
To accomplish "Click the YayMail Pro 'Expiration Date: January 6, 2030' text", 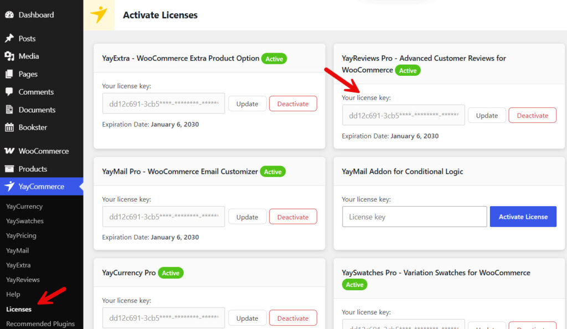I will point(151,237).
